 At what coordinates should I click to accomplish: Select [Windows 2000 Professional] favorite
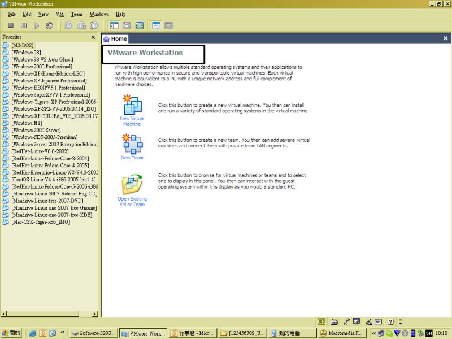coord(42,67)
